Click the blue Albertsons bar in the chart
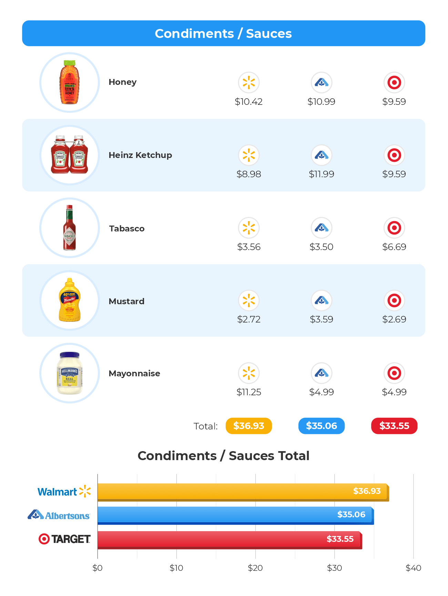This screenshot has width=448, height=596. [x=234, y=515]
